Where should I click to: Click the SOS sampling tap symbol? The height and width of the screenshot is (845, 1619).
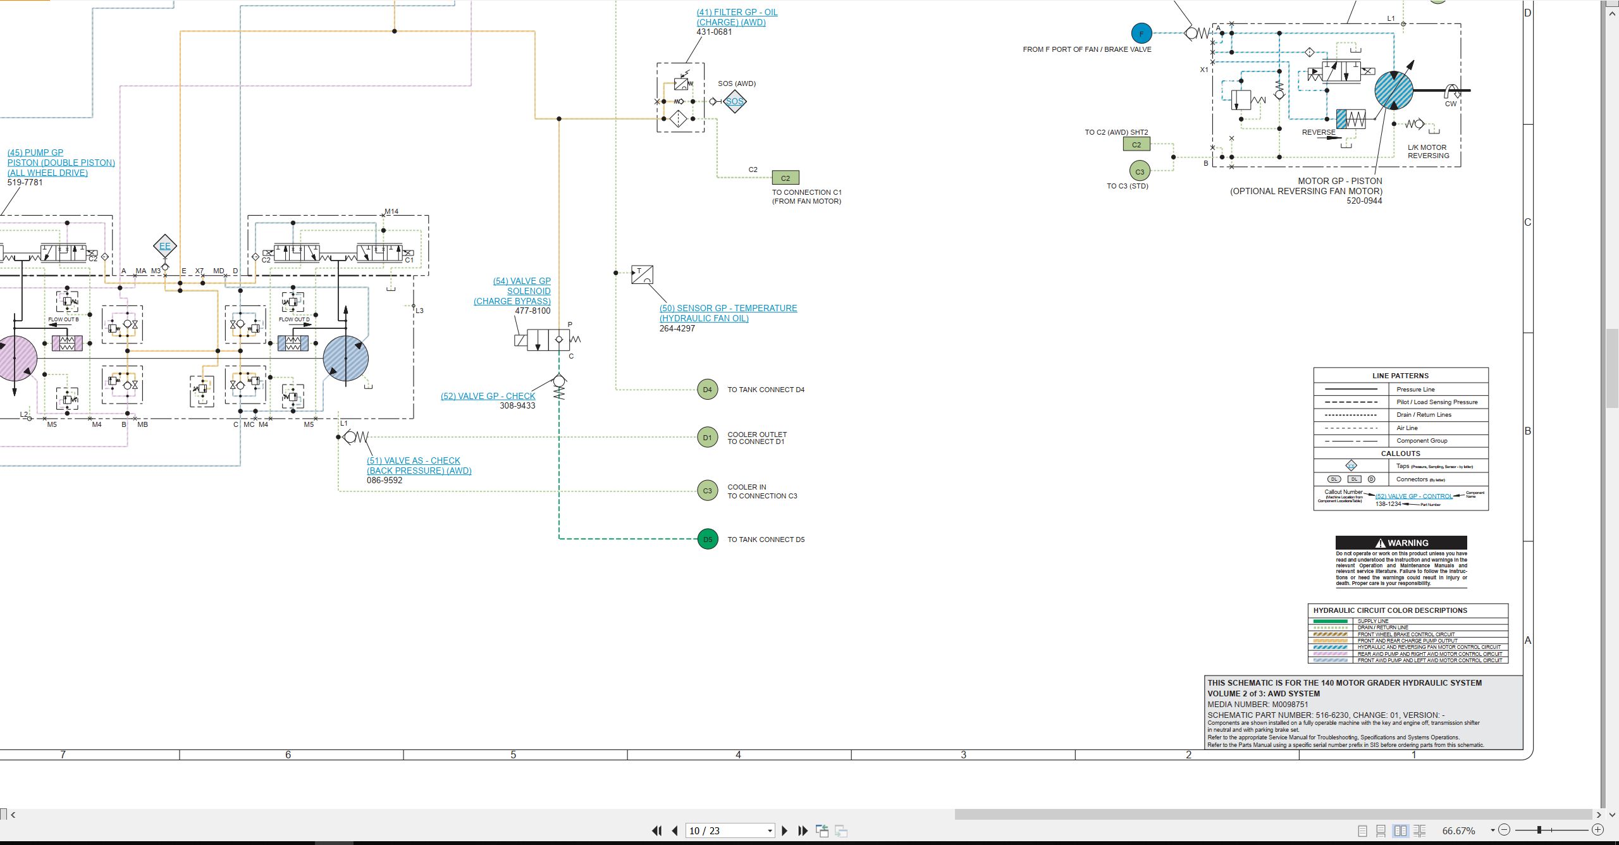[x=734, y=101]
